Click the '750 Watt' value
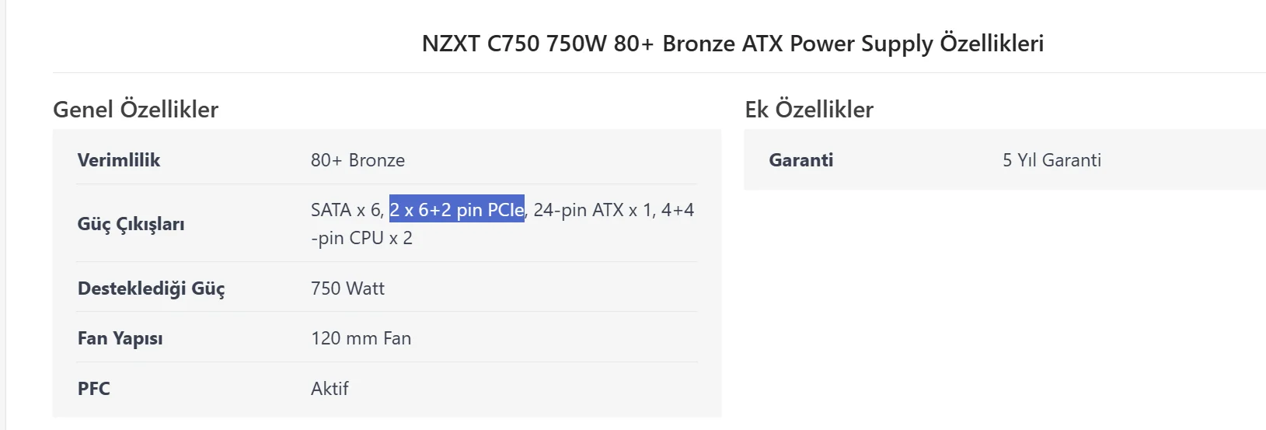1266x430 pixels. (347, 288)
